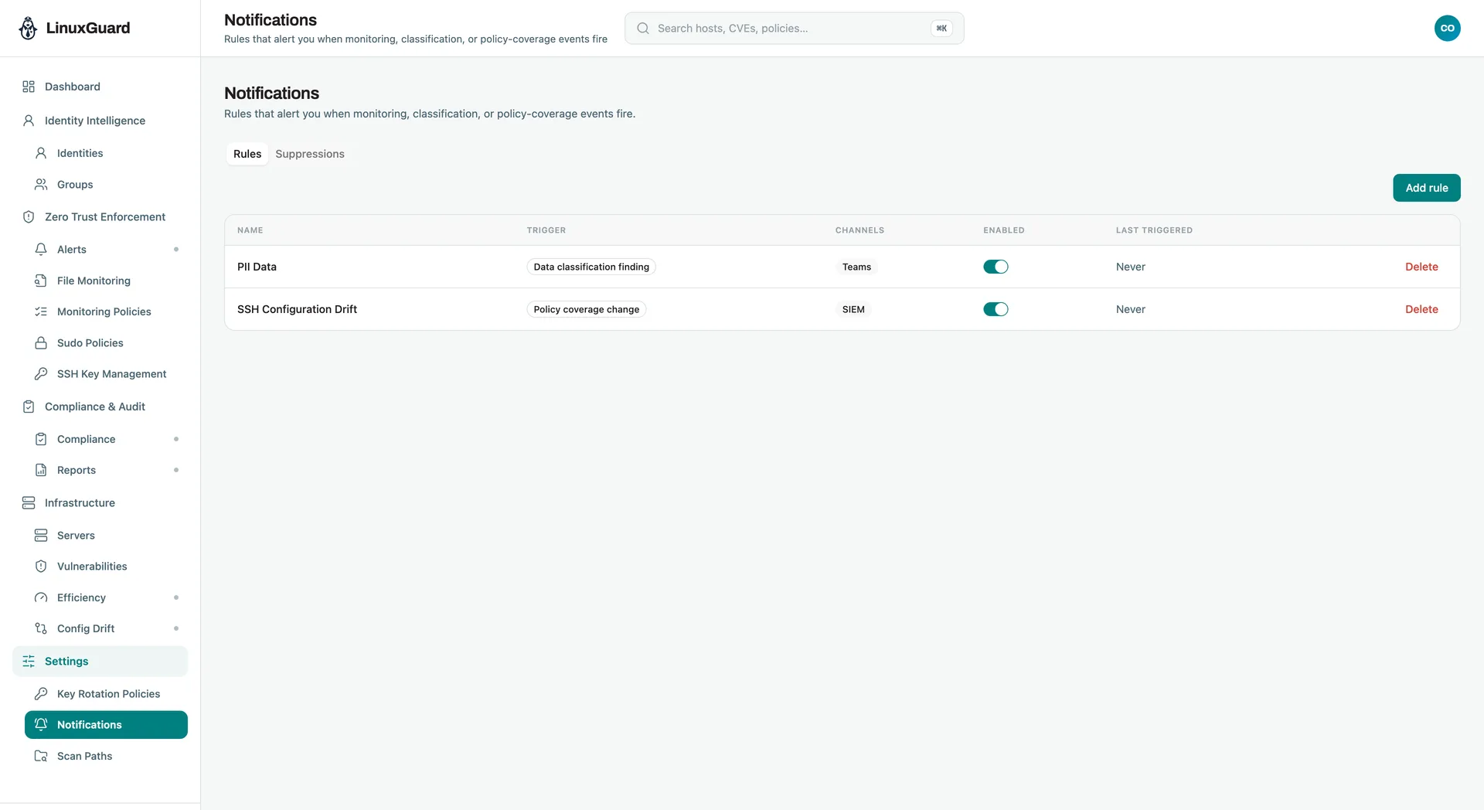1484x810 pixels.
Task: Click the Settings sliders icon
Action: point(29,662)
